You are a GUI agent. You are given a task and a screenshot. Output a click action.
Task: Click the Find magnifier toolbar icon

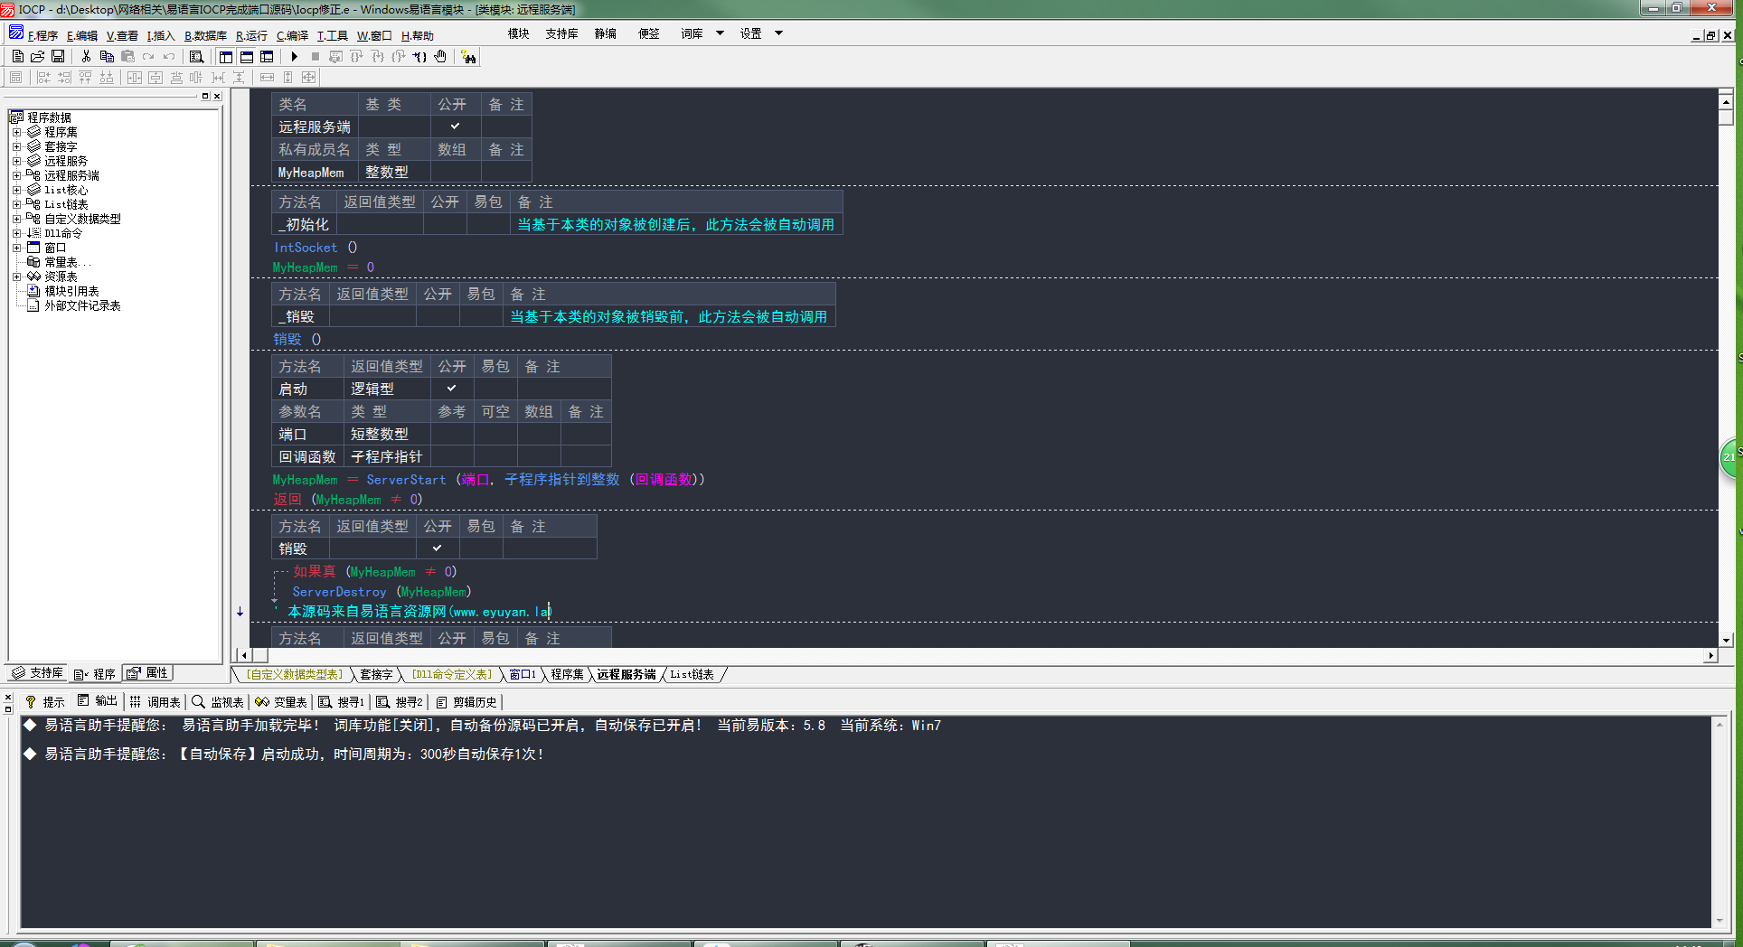coord(196,57)
